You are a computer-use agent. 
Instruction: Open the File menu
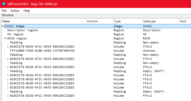point(4,11)
